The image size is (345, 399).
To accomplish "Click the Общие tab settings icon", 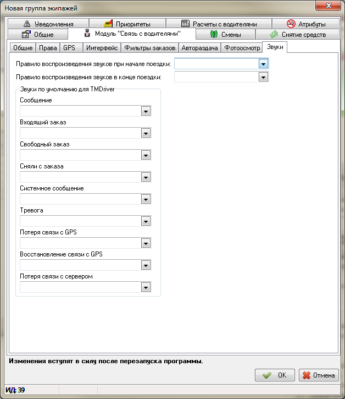I will click(x=26, y=35).
